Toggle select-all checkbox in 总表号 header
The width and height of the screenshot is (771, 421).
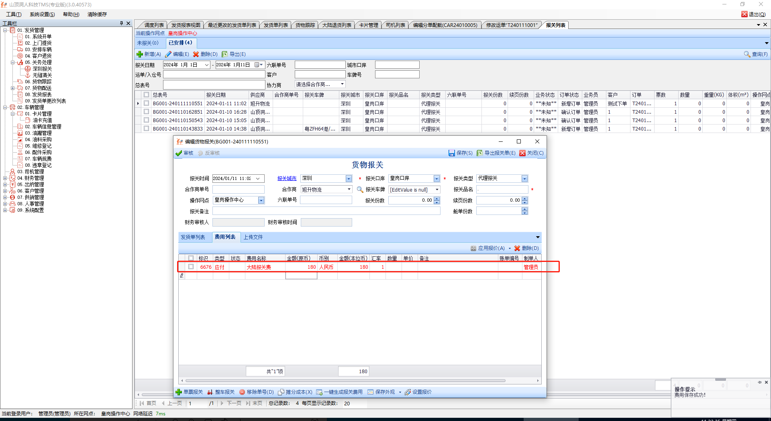147,95
